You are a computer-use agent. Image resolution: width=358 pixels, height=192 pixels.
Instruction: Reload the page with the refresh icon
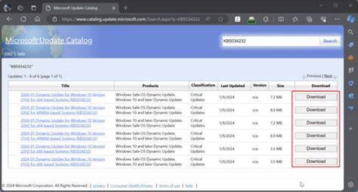point(23,19)
